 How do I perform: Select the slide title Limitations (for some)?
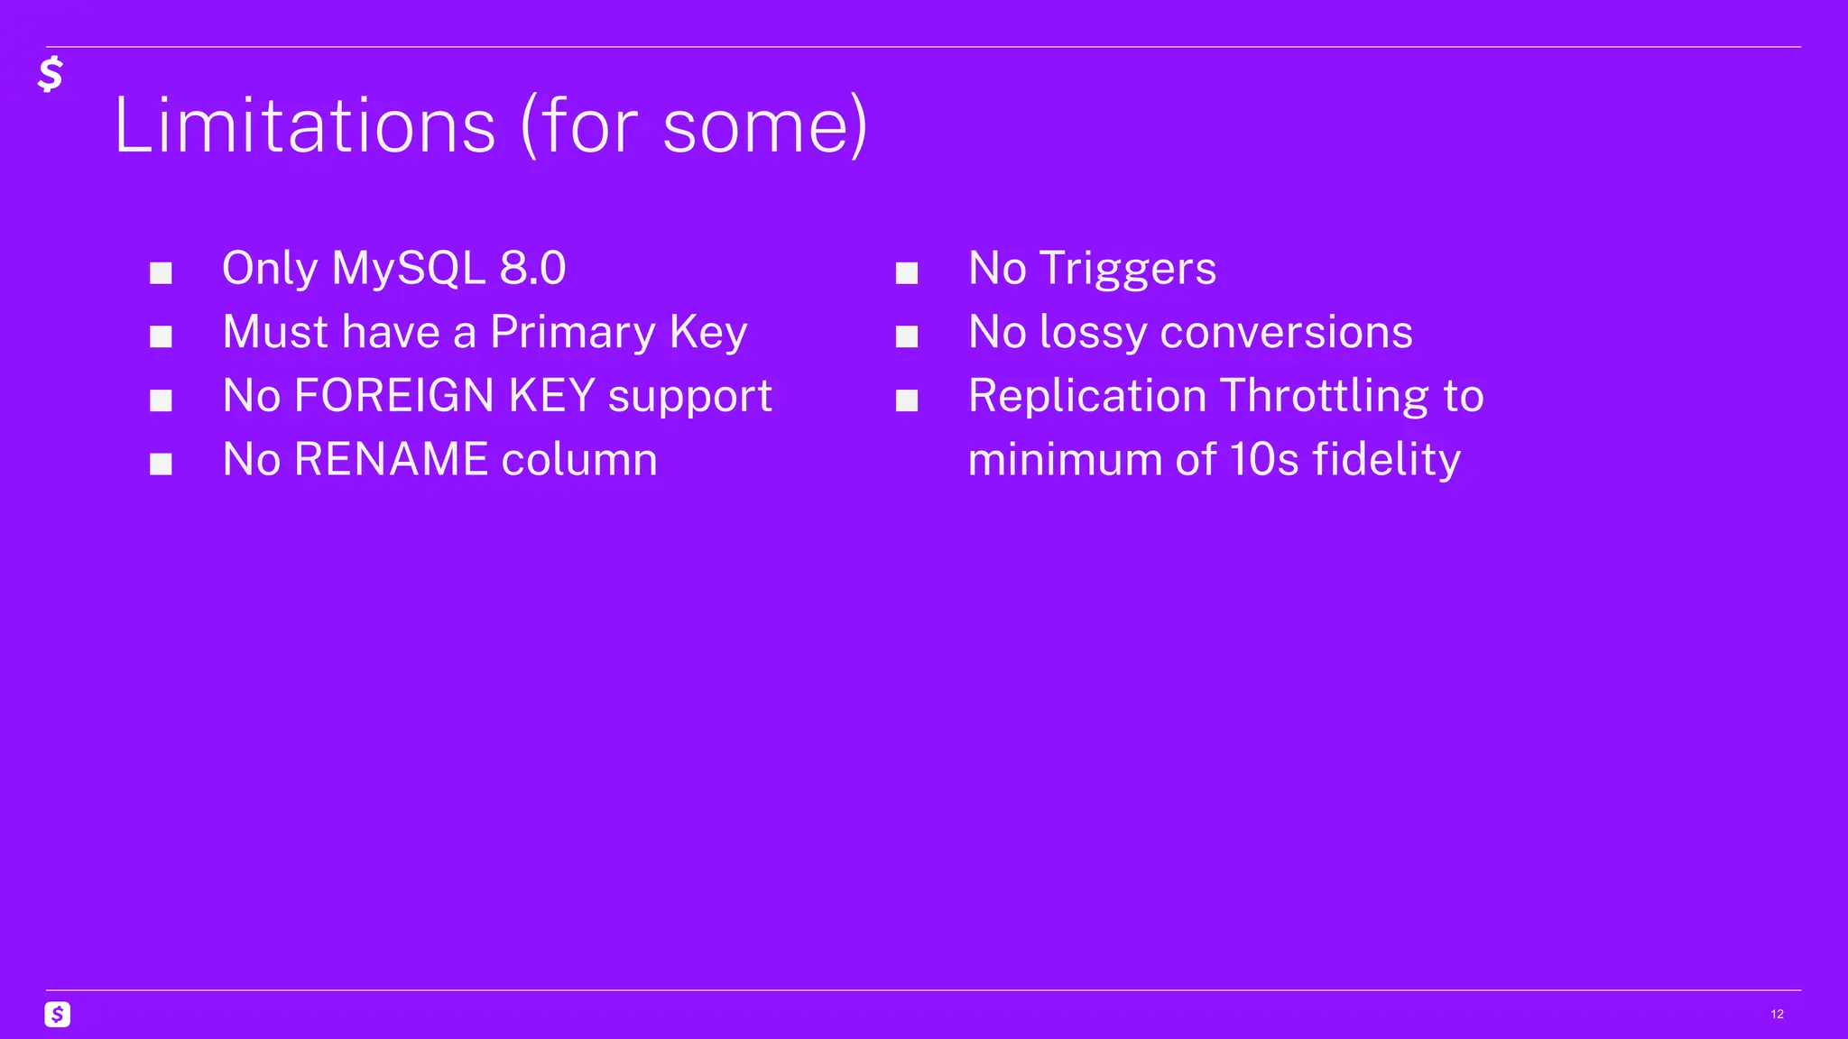click(491, 125)
